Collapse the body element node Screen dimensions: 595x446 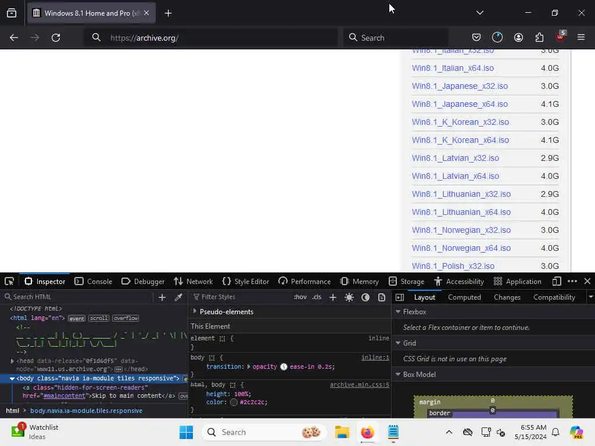click(x=12, y=379)
